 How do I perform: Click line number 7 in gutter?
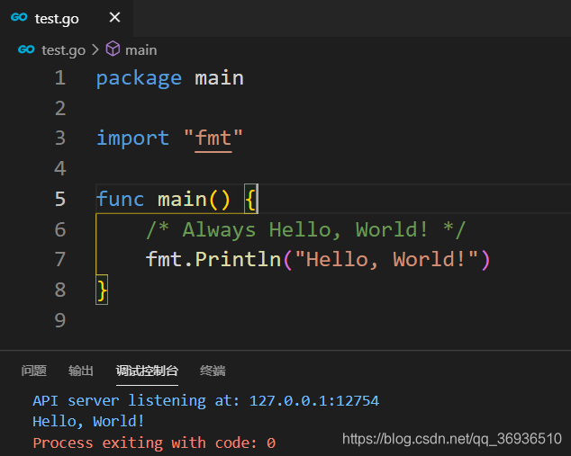coord(60,260)
